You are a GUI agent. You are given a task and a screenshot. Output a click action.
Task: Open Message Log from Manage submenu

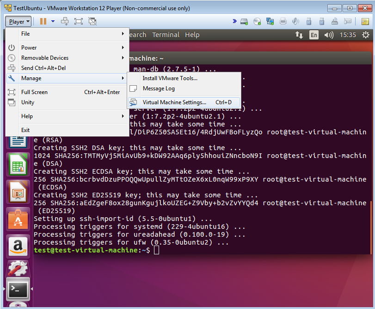pos(159,88)
